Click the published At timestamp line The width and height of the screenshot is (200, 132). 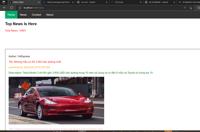pyautogui.click(x=29, y=67)
